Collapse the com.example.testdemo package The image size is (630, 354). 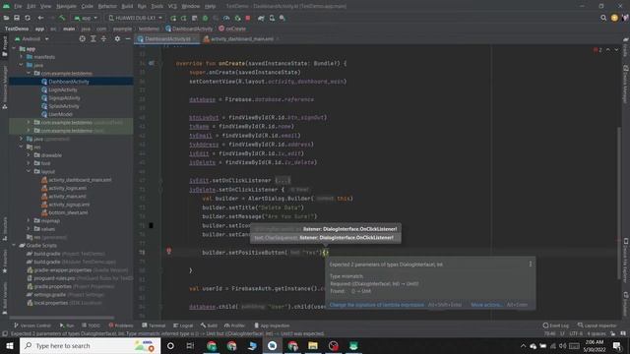tap(29, 74)
